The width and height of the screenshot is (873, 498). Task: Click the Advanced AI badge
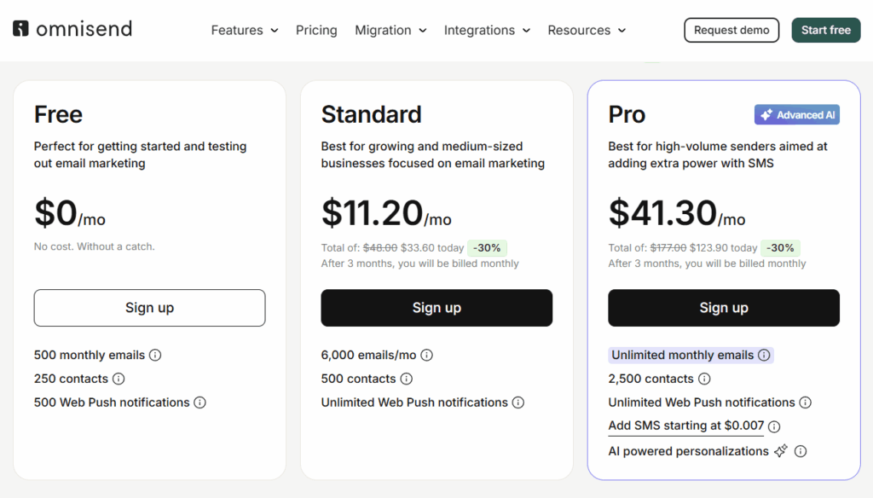[x=797, y=115]
